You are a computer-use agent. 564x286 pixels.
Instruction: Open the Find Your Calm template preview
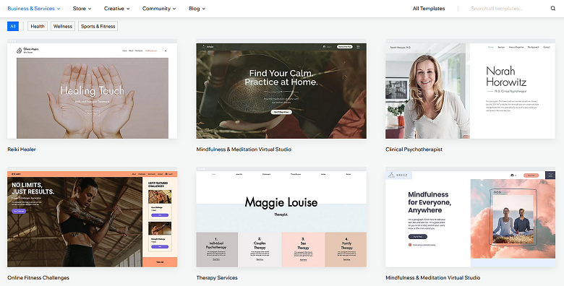pos(281,89)
